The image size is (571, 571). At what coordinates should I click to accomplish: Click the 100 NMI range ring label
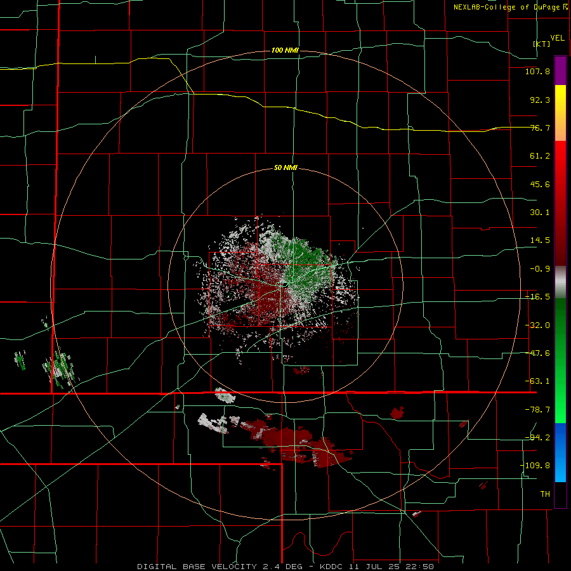pyautogui.click(x=285, y=50)
